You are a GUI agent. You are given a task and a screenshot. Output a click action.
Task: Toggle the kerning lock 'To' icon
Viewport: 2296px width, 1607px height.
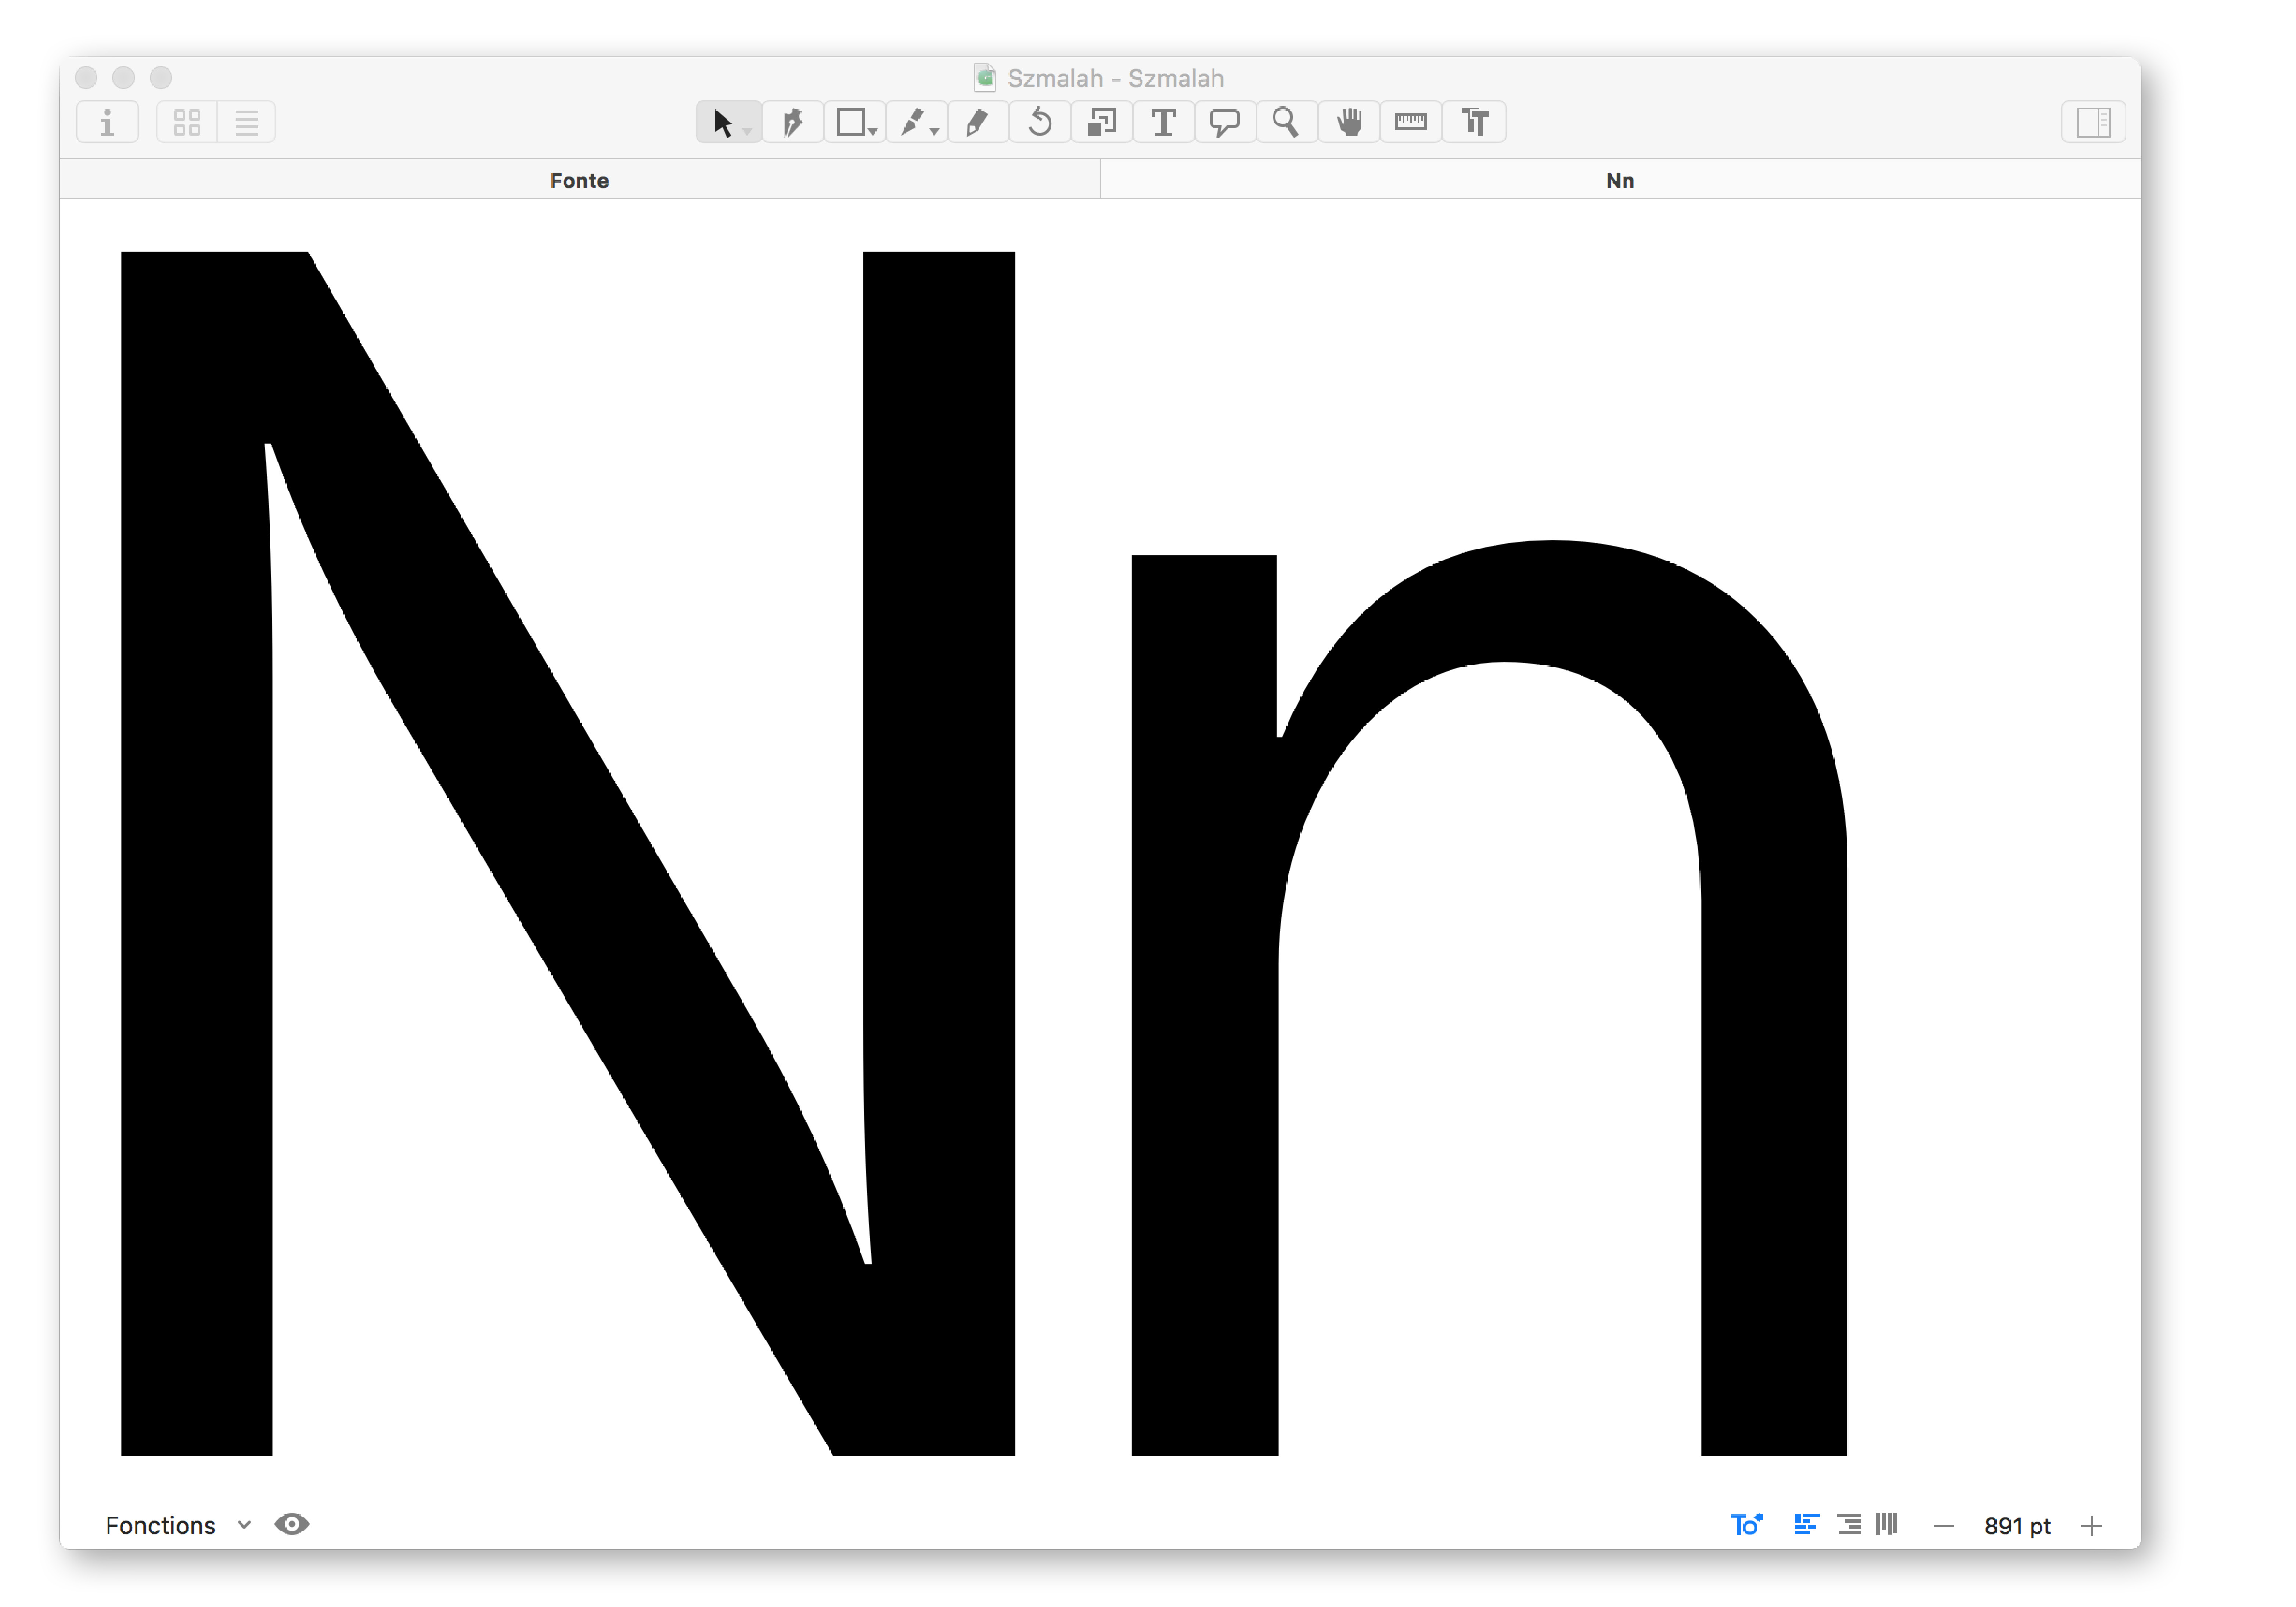1747,1524
